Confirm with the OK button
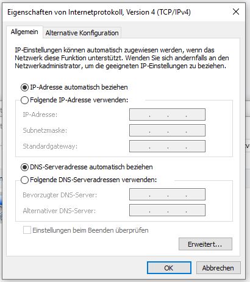The height and width of the screenshot is (282, 250). pyautogui.click(x=169, y=268)
